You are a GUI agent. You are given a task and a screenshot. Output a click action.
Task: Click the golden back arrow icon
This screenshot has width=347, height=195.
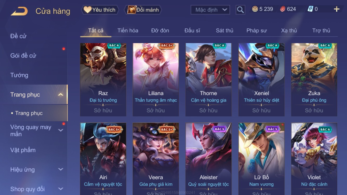[19, 11]
